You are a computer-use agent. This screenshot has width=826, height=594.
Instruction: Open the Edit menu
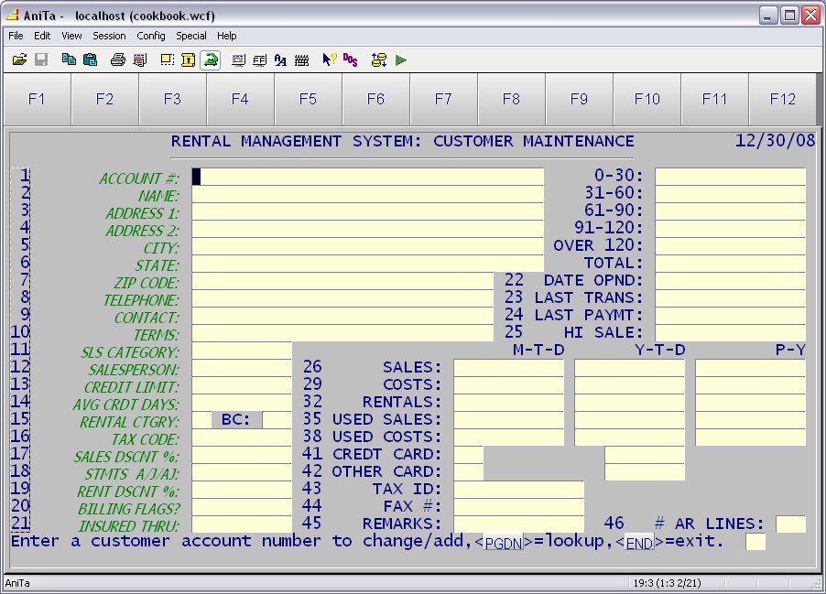42,36
